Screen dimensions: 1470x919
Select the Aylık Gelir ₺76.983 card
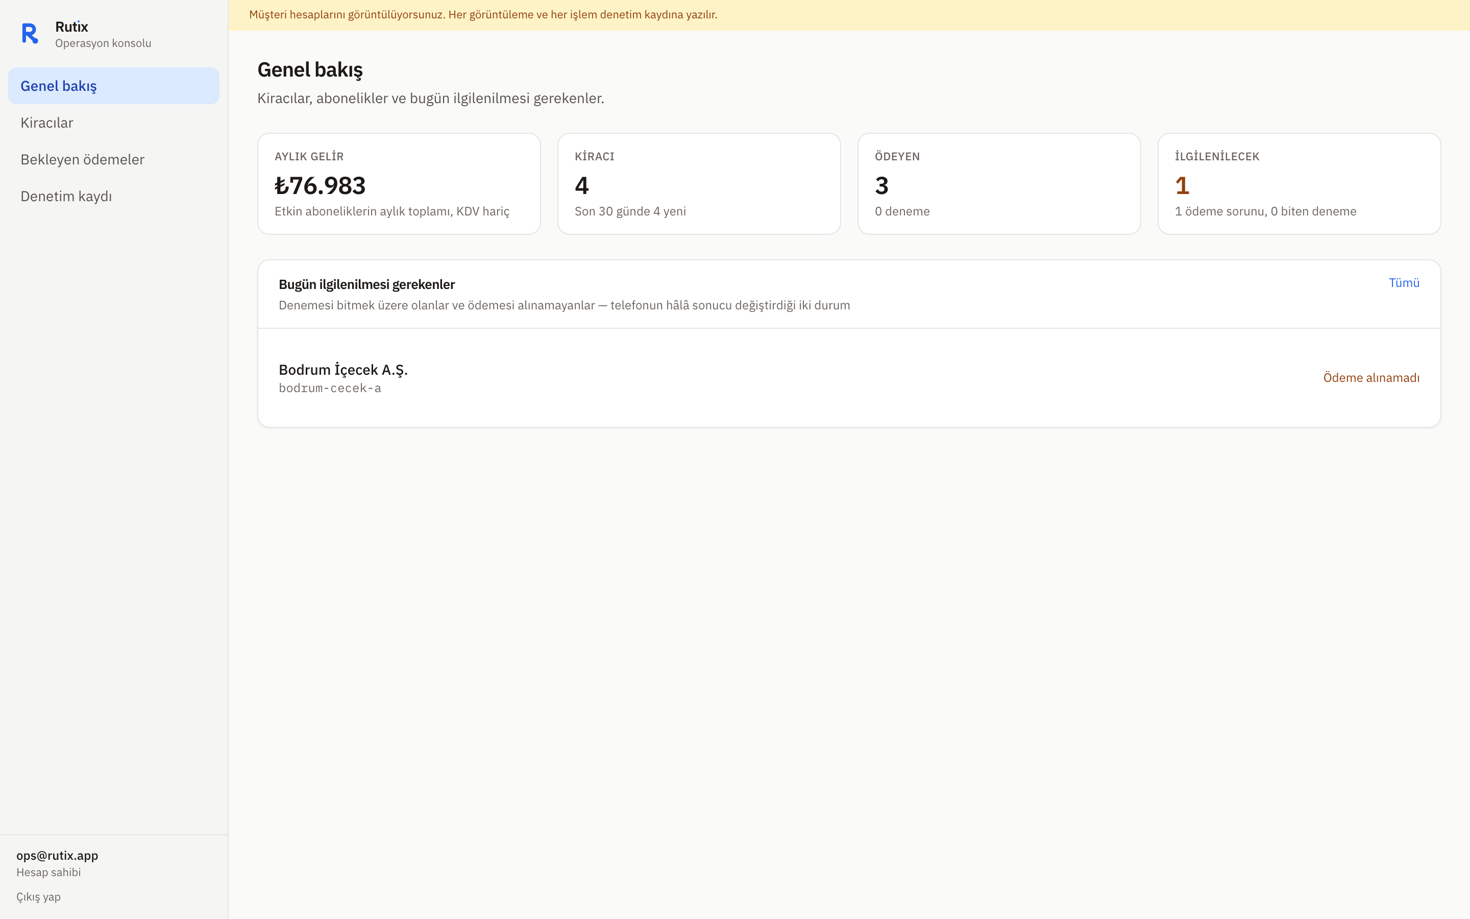tap(399, 184)
